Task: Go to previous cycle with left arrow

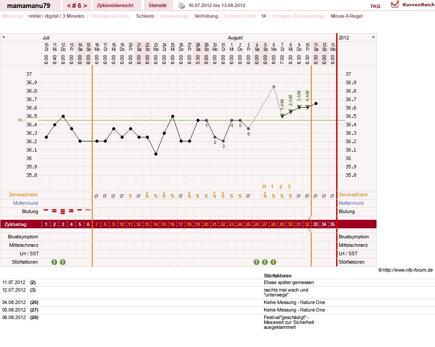Action: point(69,6)
